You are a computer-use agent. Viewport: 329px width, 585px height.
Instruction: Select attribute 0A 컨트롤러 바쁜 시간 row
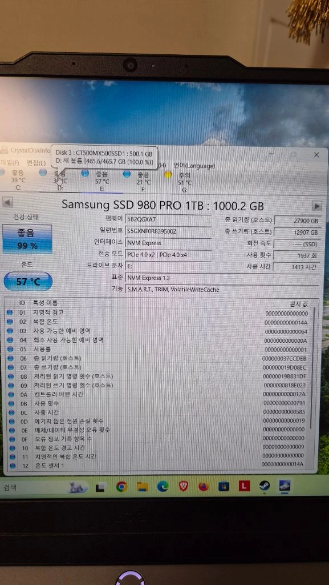pos(158,394)
